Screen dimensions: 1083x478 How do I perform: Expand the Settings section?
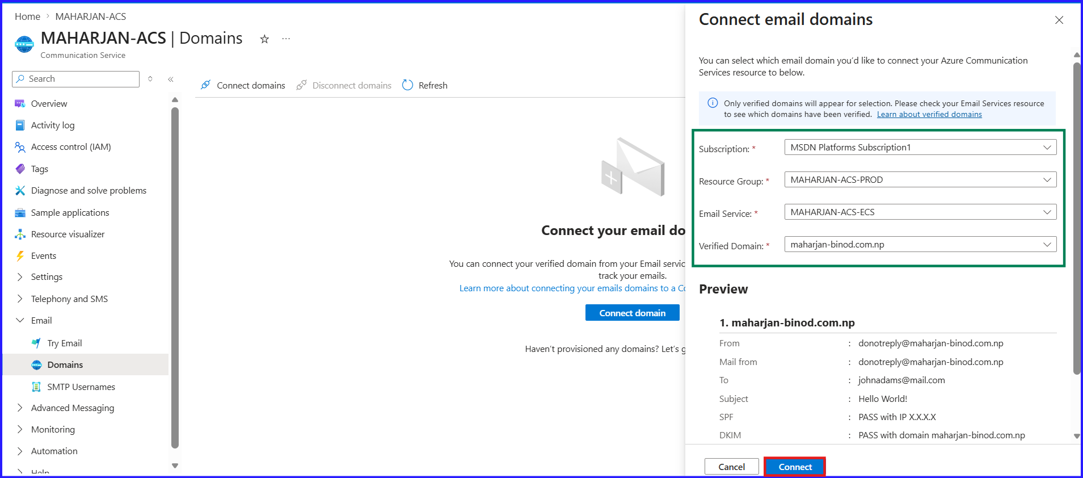tap(20, 277)
